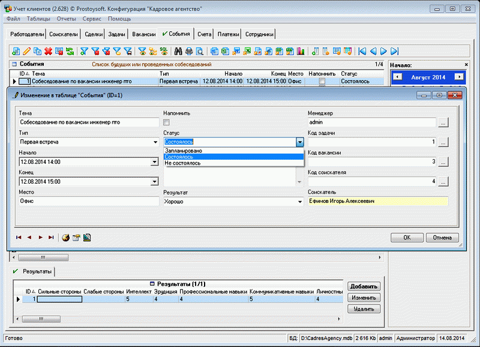Open the Результат dropdown
480x347 pixels.
[x=299, y=202]
